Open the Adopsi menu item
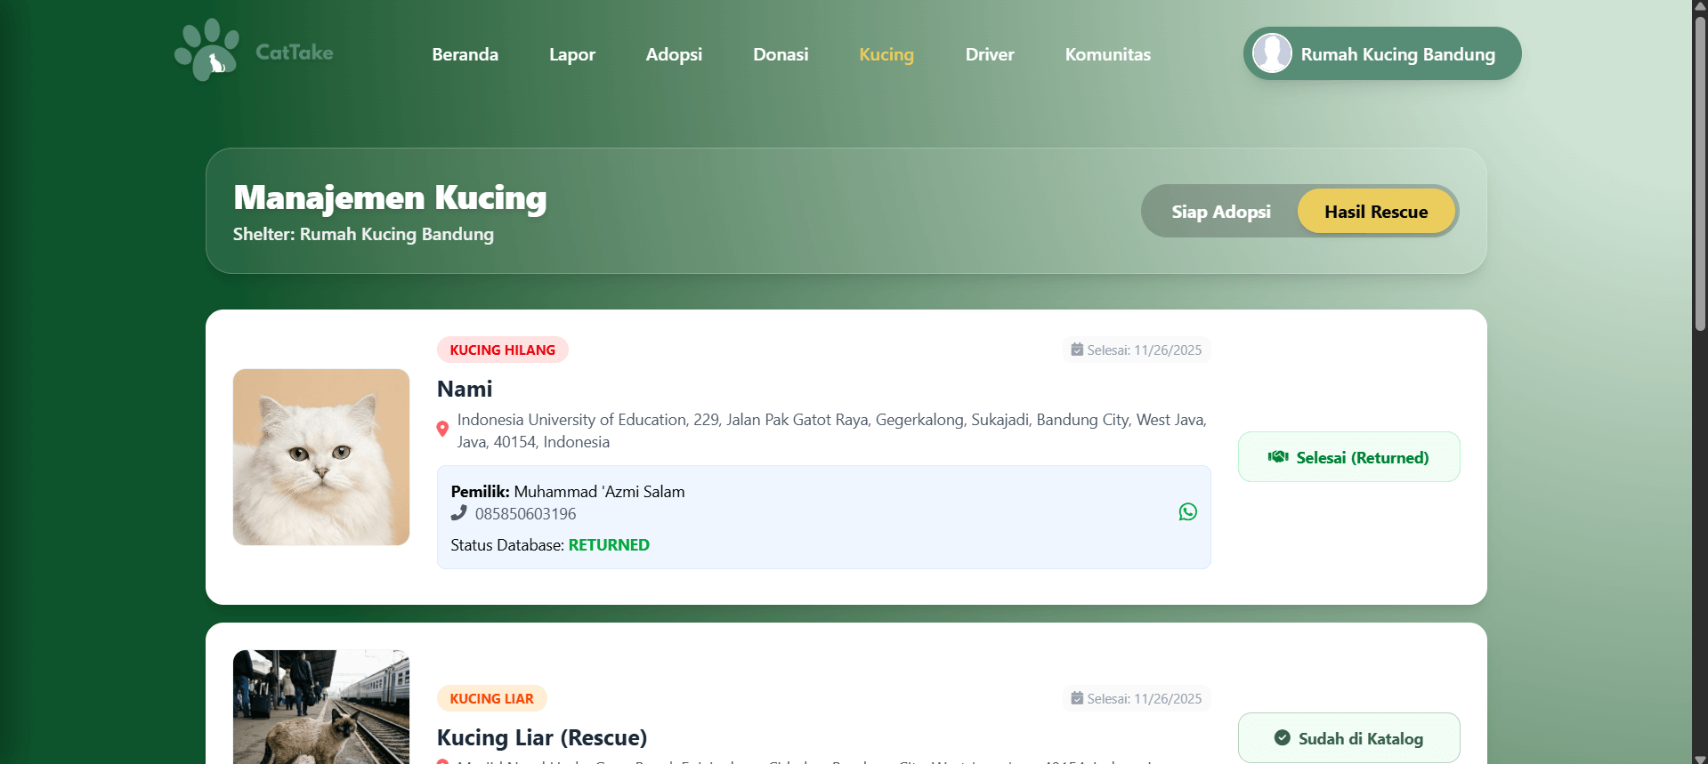 click(674, 54)
